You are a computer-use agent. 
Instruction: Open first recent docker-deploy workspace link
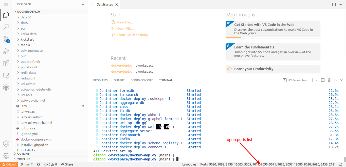(122, 66)
